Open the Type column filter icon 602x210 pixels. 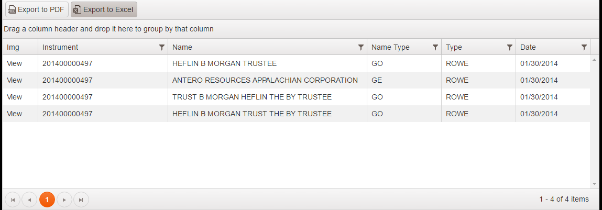(x=510, y=47)
